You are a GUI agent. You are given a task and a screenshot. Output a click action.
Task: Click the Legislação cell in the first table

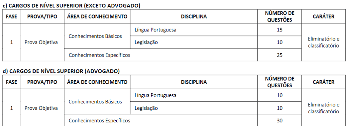click(194, 42)
